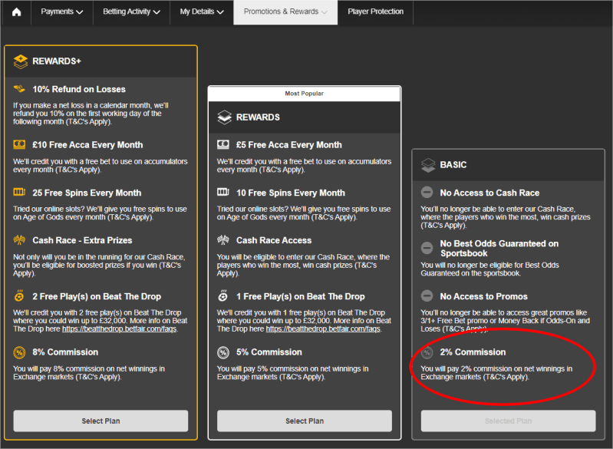
Task: Go to the Player Protection tab
Action: [375, 12]
